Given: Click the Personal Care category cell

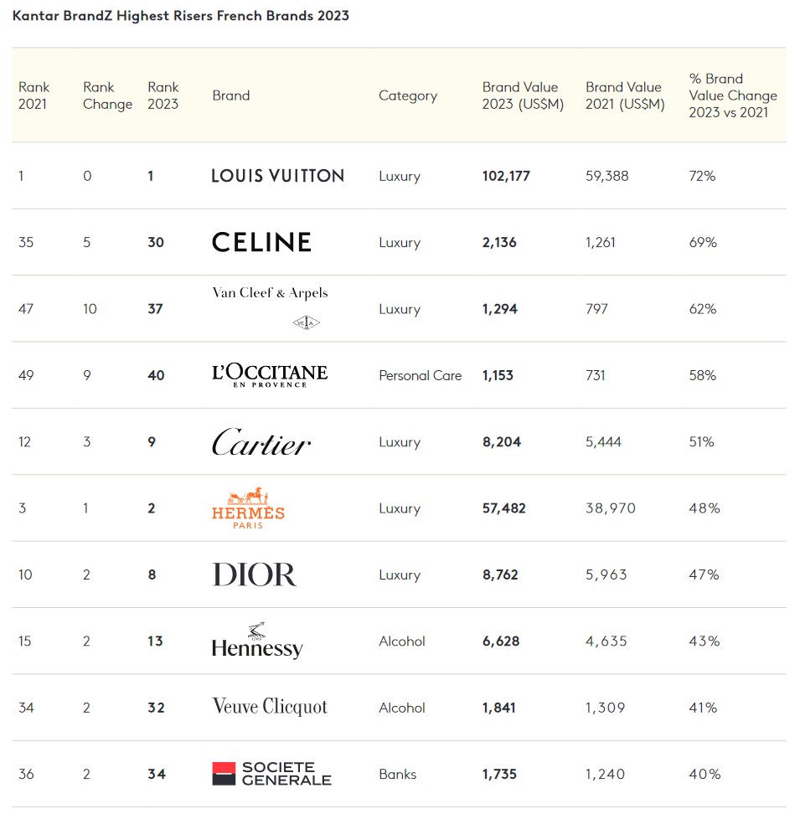Looking at the screenshot, I should point(420,375).
